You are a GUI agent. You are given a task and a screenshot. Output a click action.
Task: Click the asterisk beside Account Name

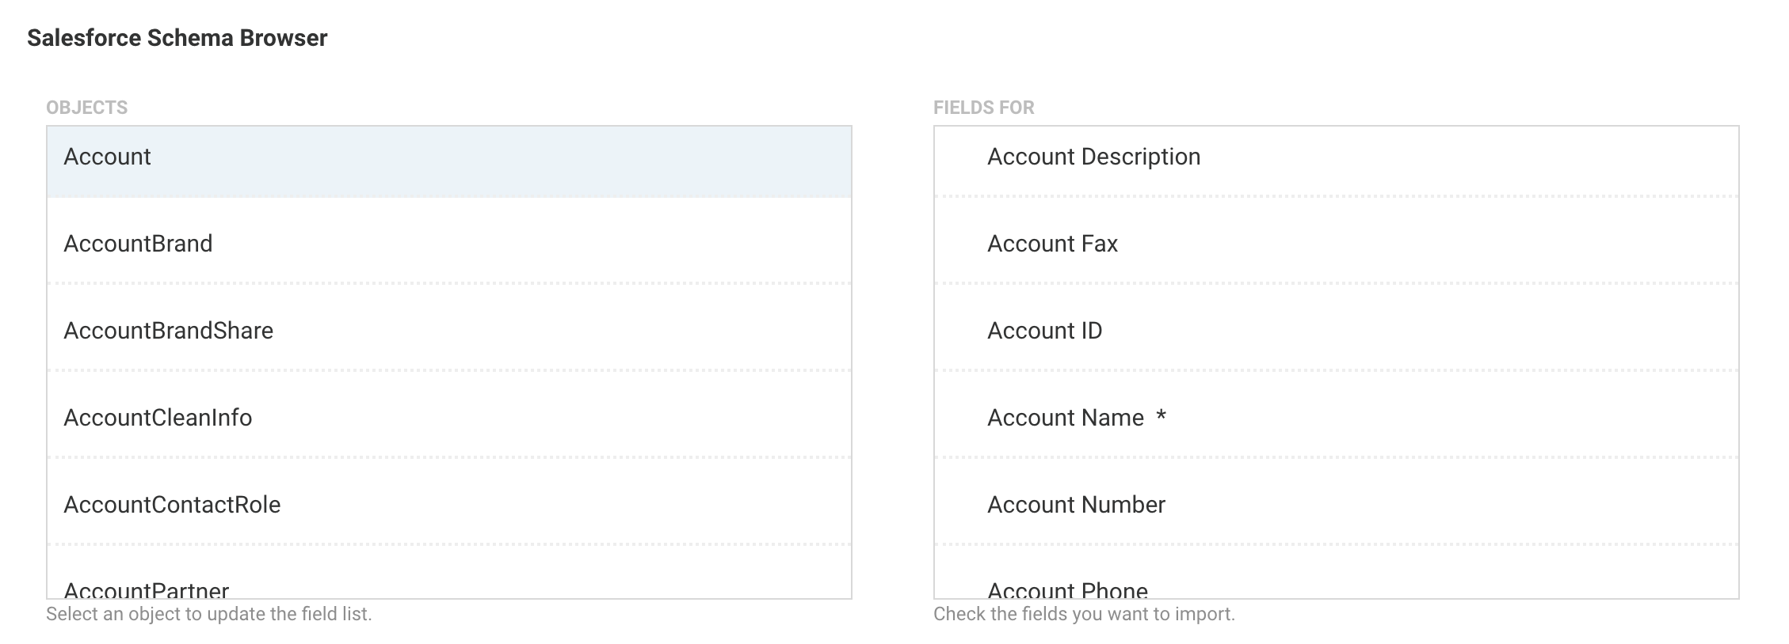pos(1161,417)
